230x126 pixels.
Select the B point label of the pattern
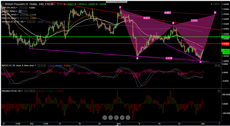click(173, 23)
